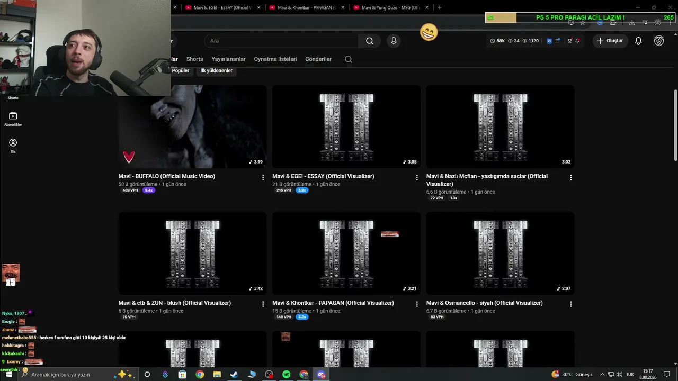Open the Siz profile section in the sidebar

click(13, 146)
